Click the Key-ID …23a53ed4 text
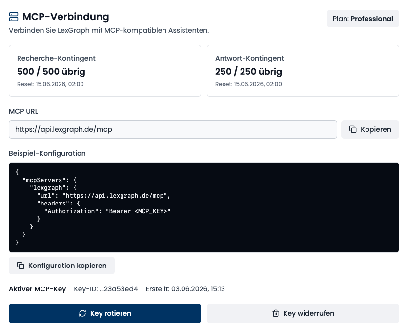 coord(106,289)
